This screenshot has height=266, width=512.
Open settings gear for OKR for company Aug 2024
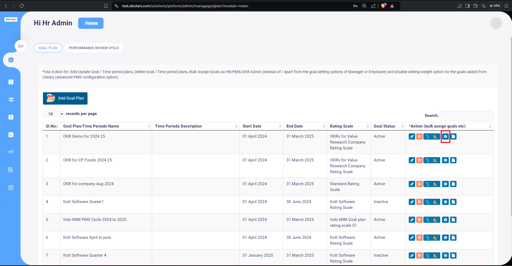coord(445,184)
